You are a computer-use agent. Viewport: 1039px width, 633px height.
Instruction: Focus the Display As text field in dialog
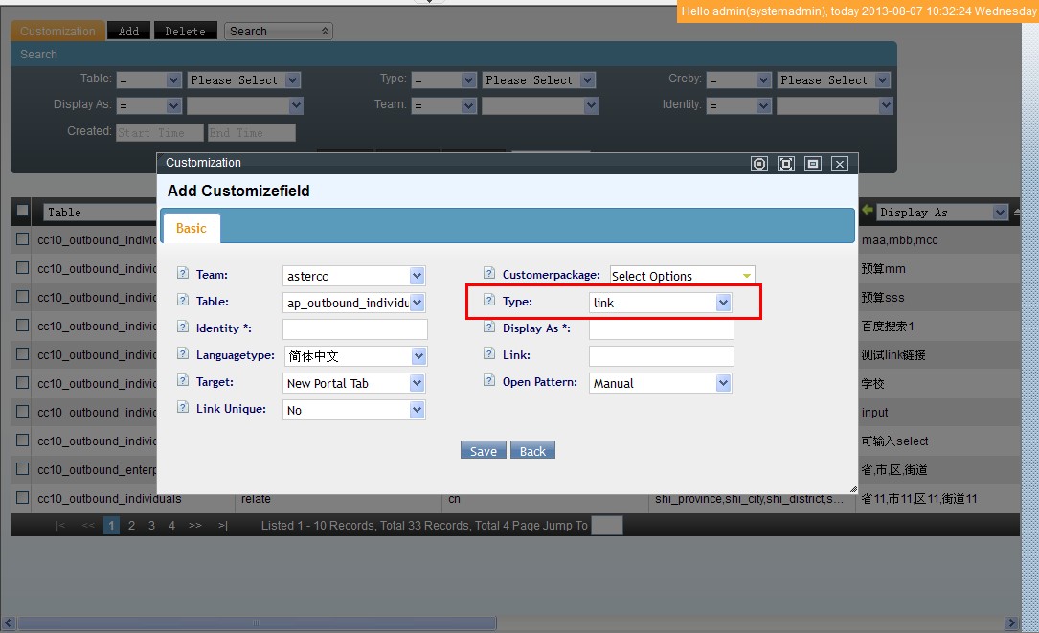[661, 329]
